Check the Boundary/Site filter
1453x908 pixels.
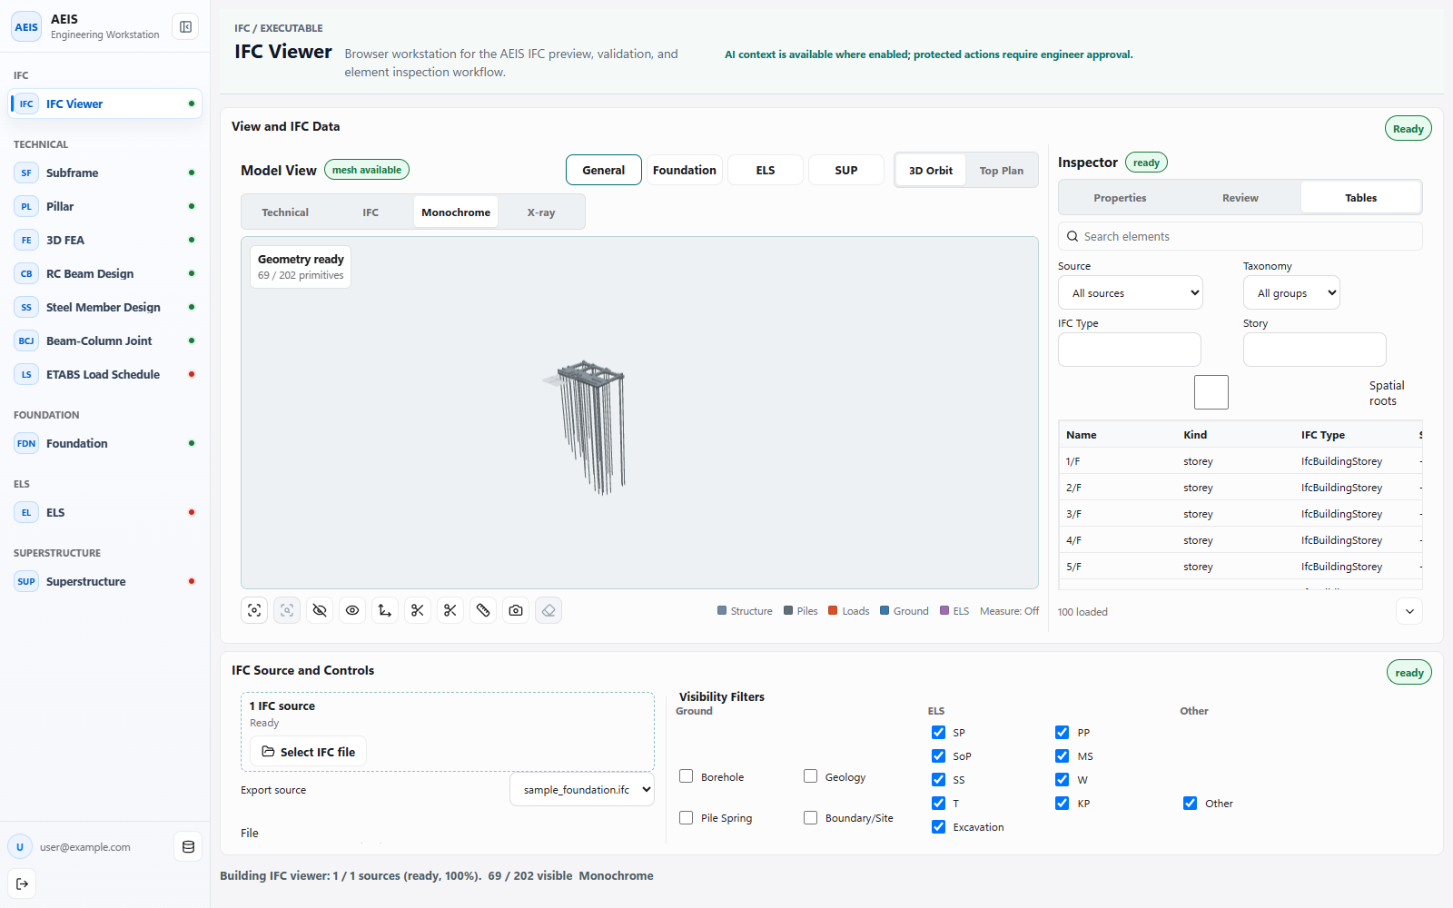(x=811, y=817)
